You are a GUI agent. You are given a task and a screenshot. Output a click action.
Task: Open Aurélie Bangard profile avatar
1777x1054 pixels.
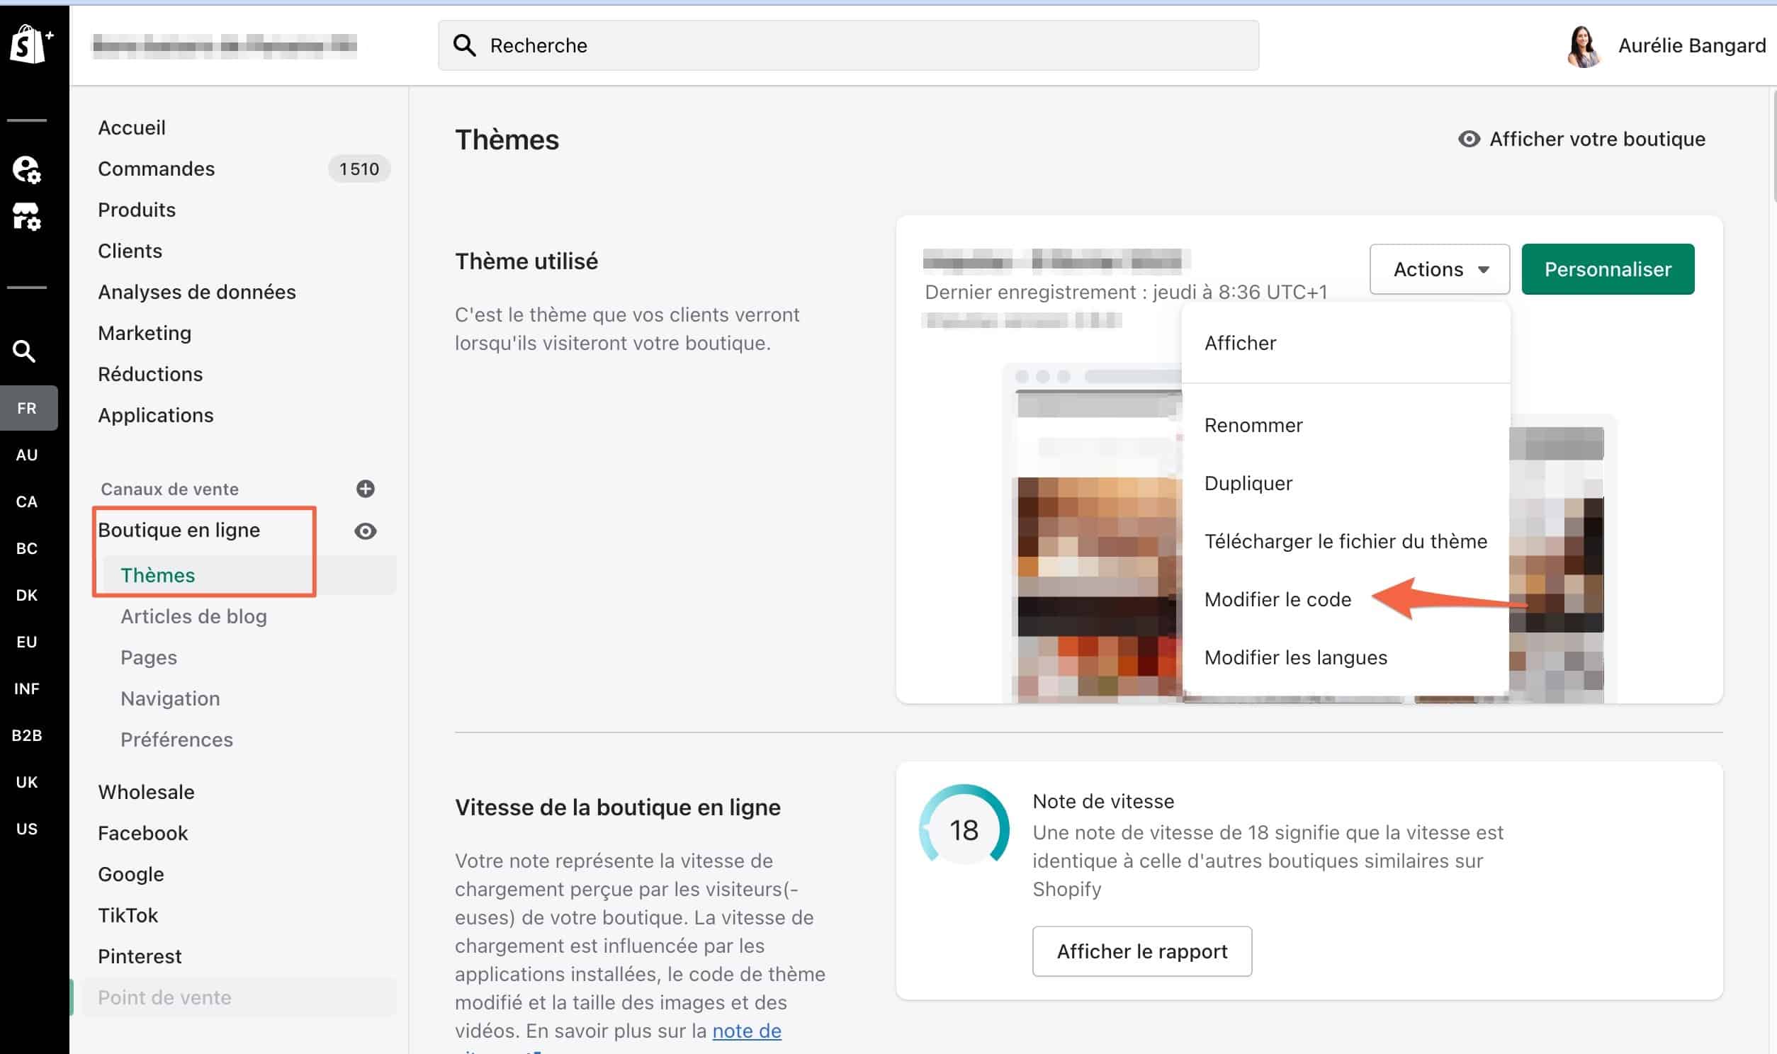[1584, 46]
